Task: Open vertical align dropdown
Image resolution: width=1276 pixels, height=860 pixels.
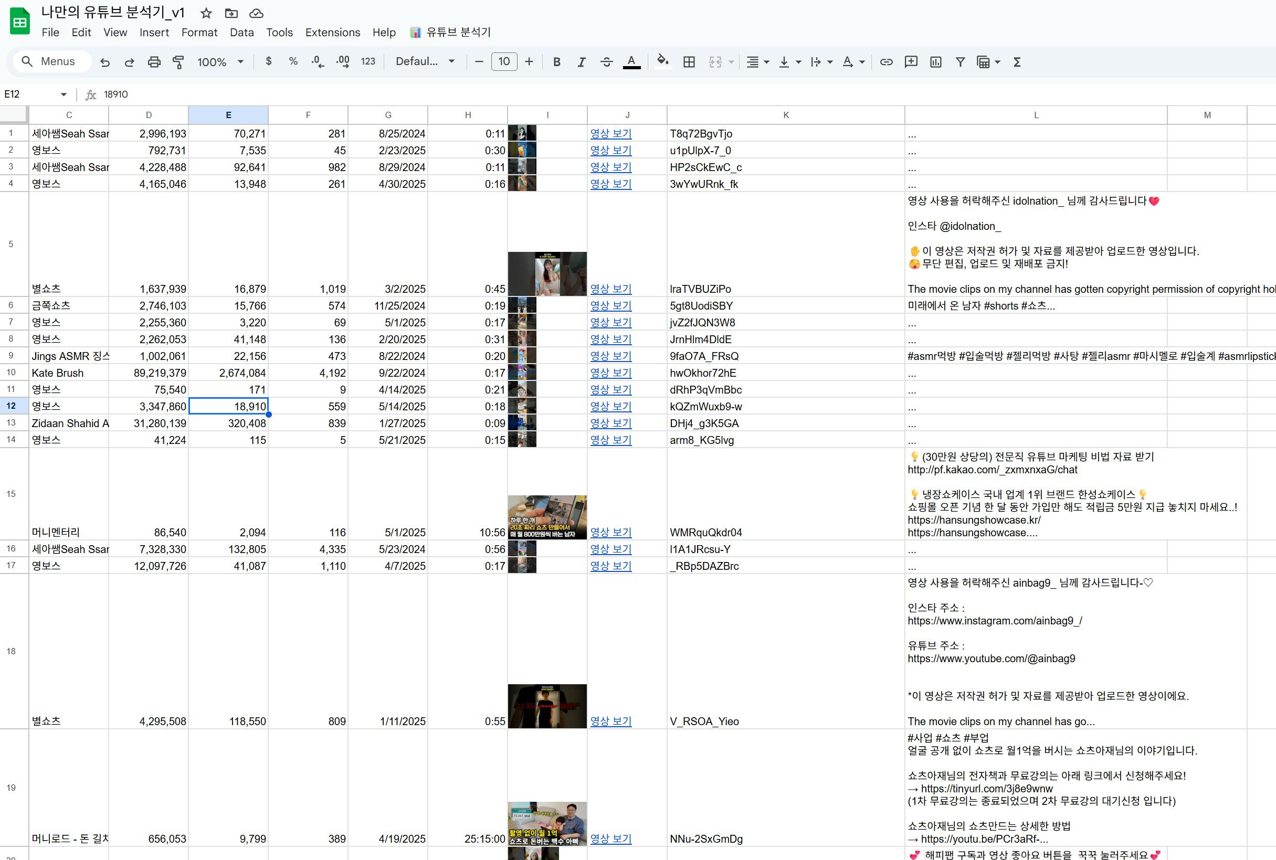Action: pyautogui.click(x=790, y=62)
